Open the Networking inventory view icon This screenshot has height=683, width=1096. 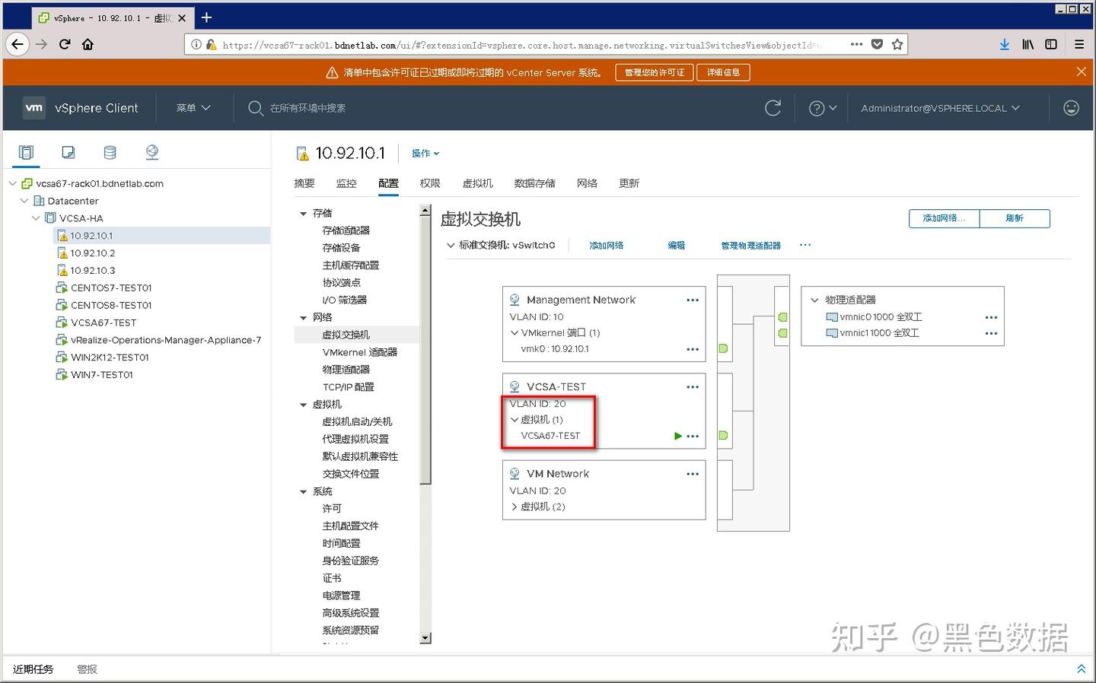coord(152,152)
